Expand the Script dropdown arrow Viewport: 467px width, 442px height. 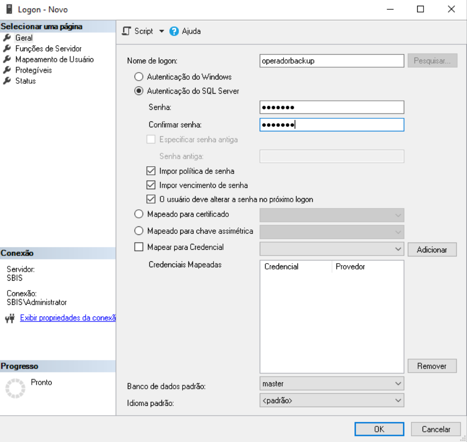(162, 31)
